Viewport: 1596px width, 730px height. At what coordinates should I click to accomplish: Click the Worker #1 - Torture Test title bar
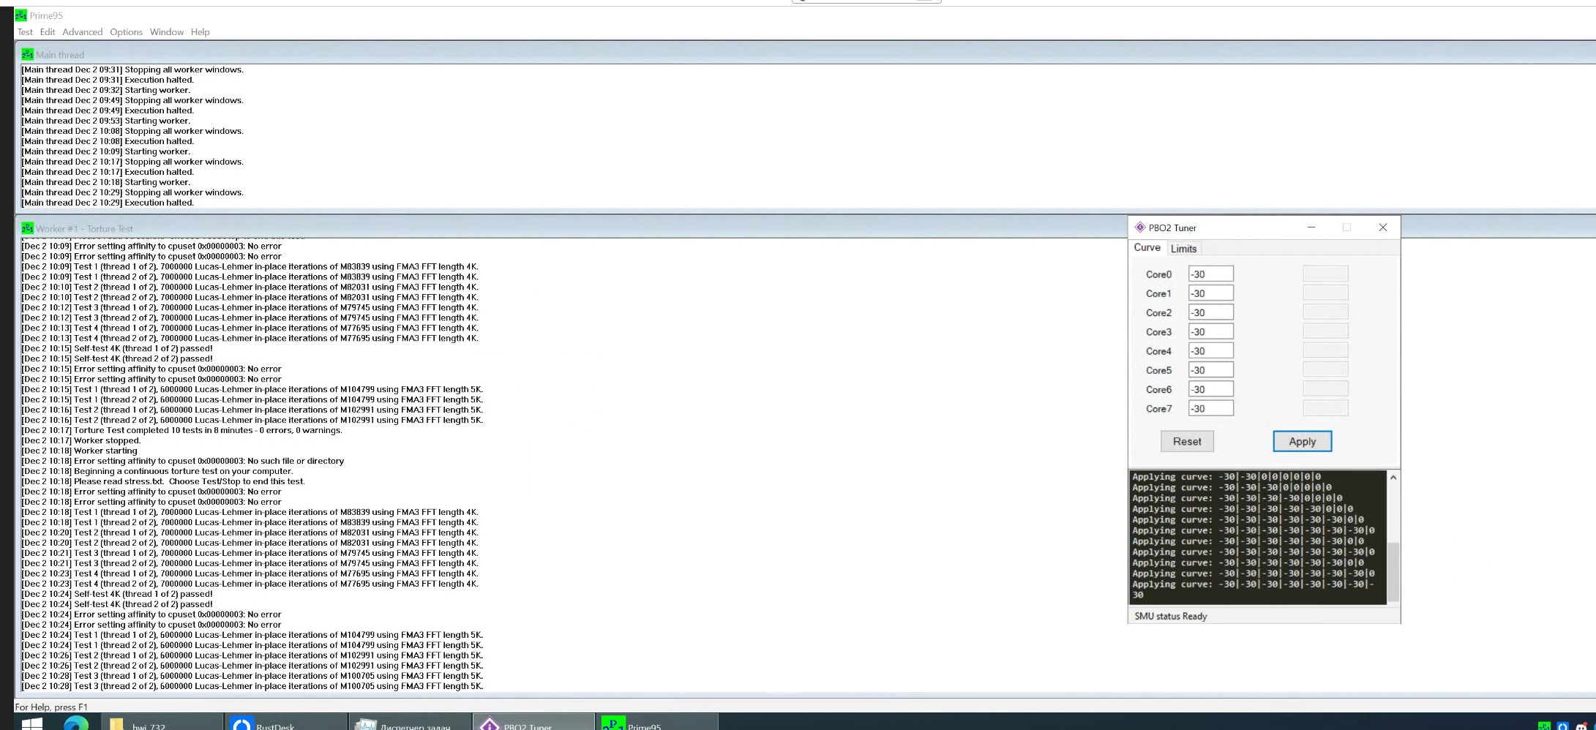tap(571, 228)
